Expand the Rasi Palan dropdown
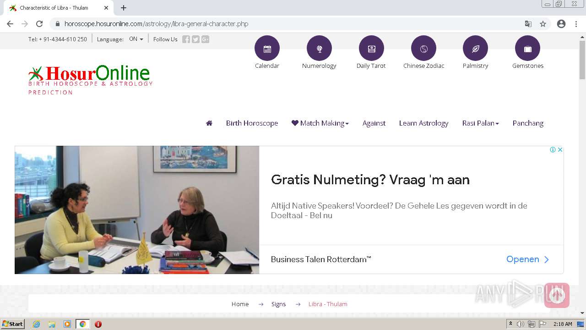Image resolution: width=586 pixels, height=330 pixels. tap(480, 123)
